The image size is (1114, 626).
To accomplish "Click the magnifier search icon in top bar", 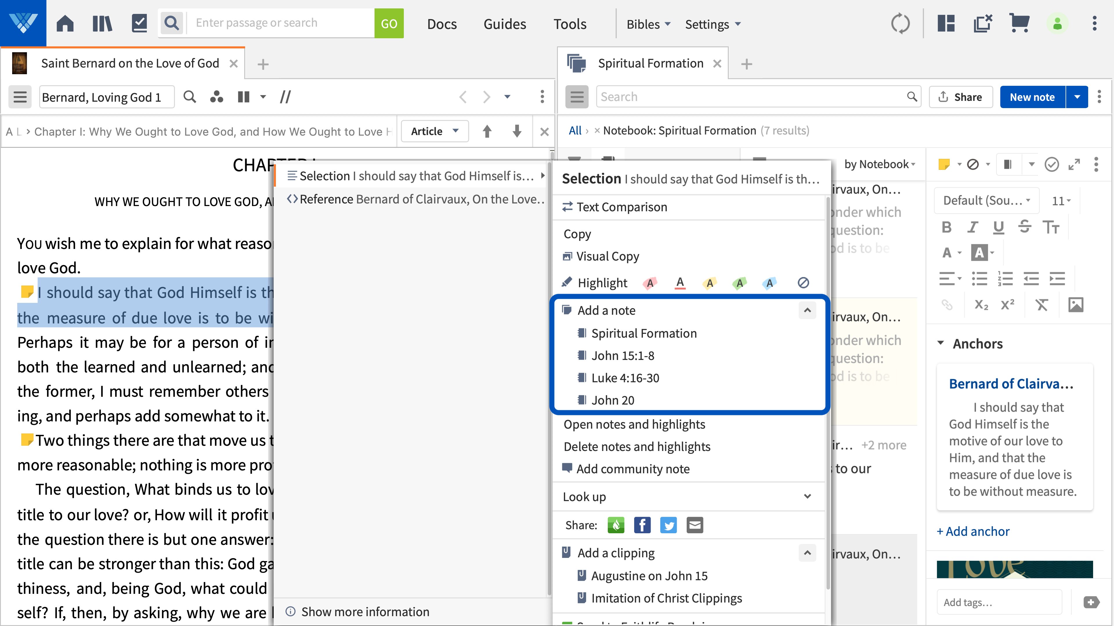I will coord(172,23).
